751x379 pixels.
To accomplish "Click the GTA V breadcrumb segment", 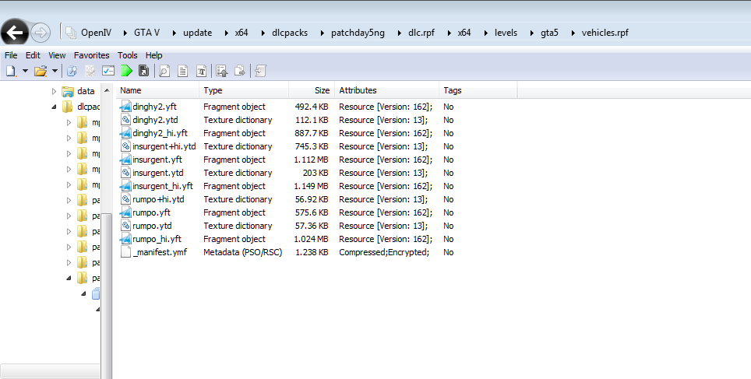I will 146,33.
